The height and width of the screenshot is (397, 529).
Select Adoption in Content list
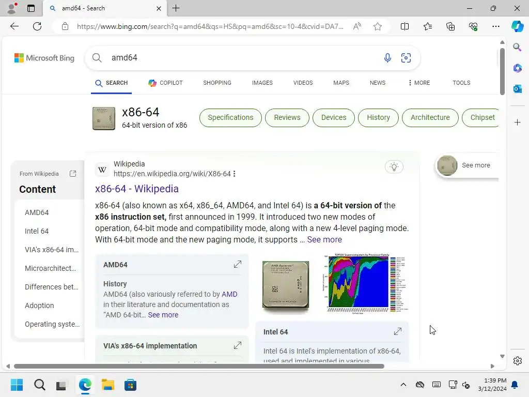coord(39,306)
